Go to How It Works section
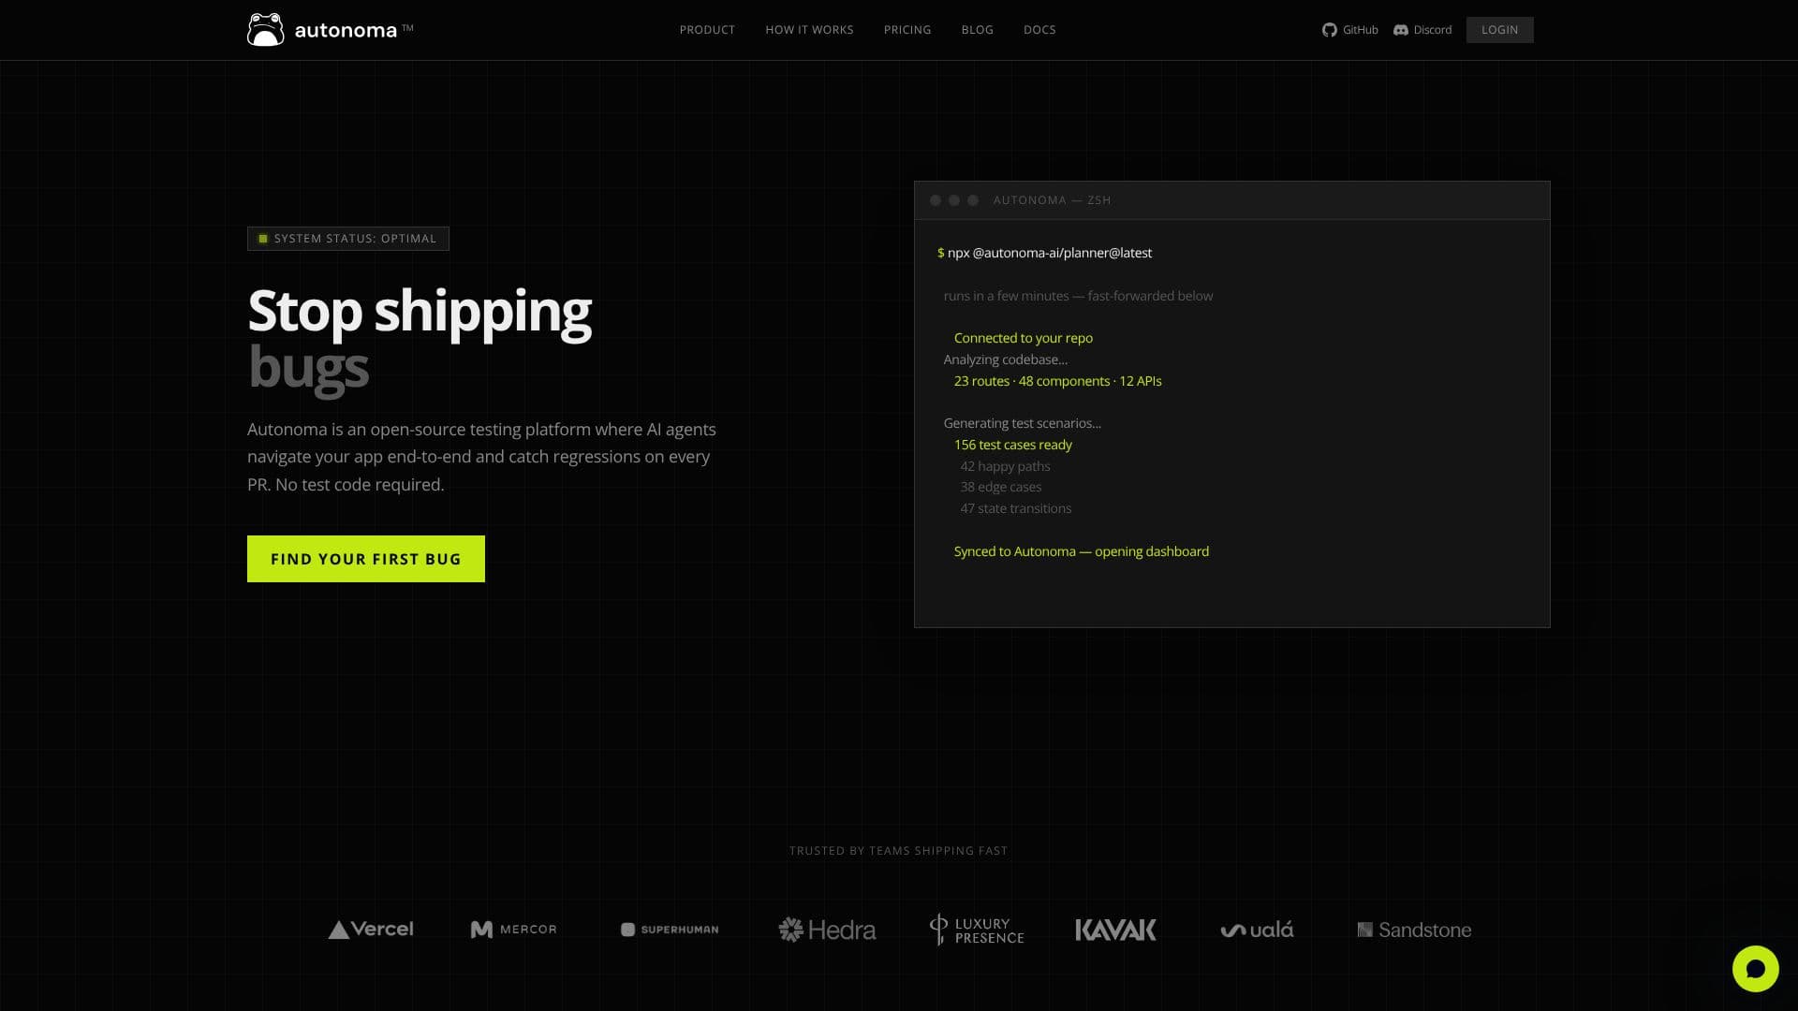Image resolution: width=1798 pixels, height=1011 pixels. click(x=809, y=30)
